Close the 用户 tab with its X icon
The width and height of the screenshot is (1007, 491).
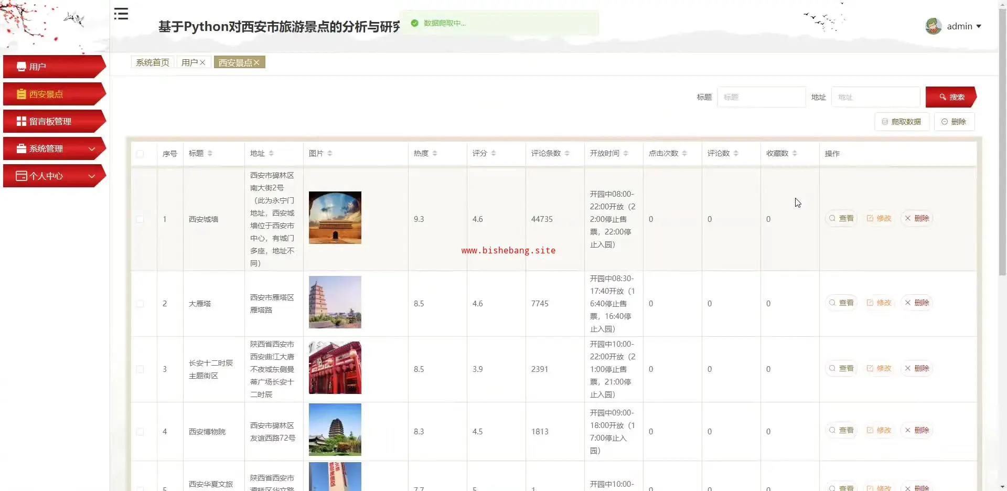tap(202, 62)
